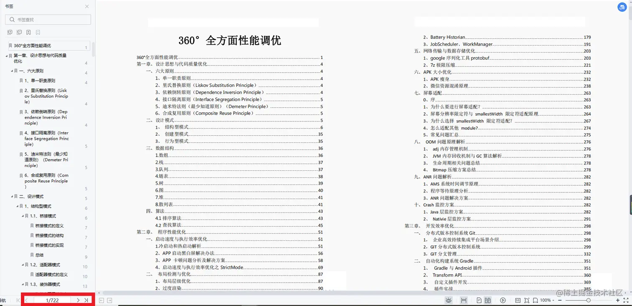Viewport: 632px width, 306px height.
Task: Go back to the previous view
Action: pos(101,300)
